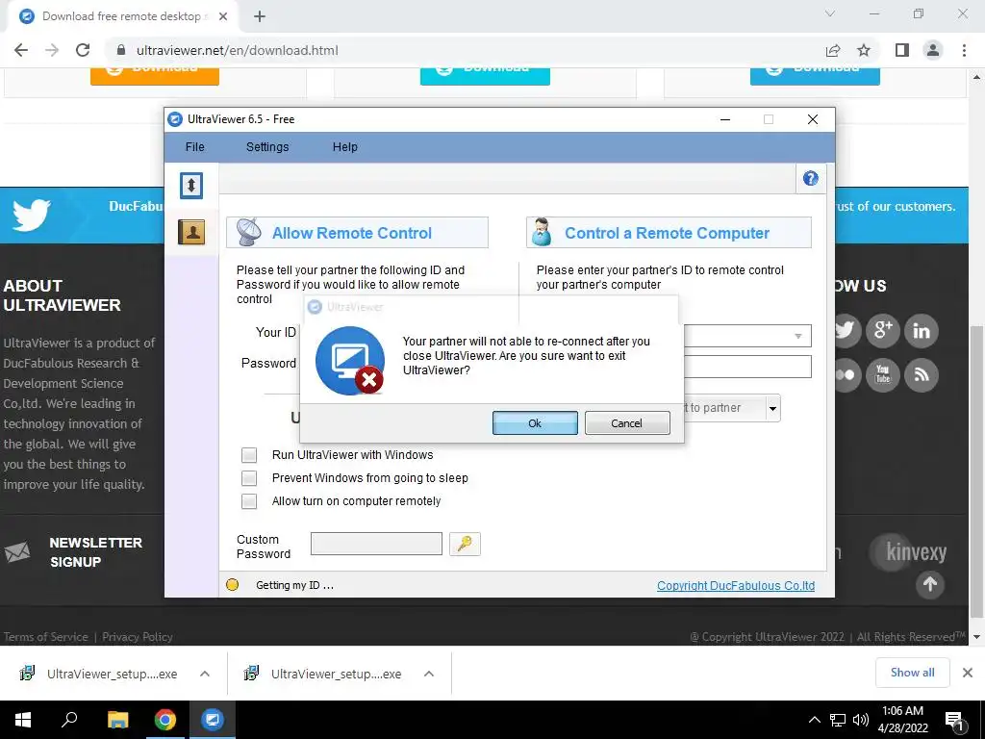Close the Chrome downloads bar
The height and width of the screenshot is (739, 985).
click(968, 673)
